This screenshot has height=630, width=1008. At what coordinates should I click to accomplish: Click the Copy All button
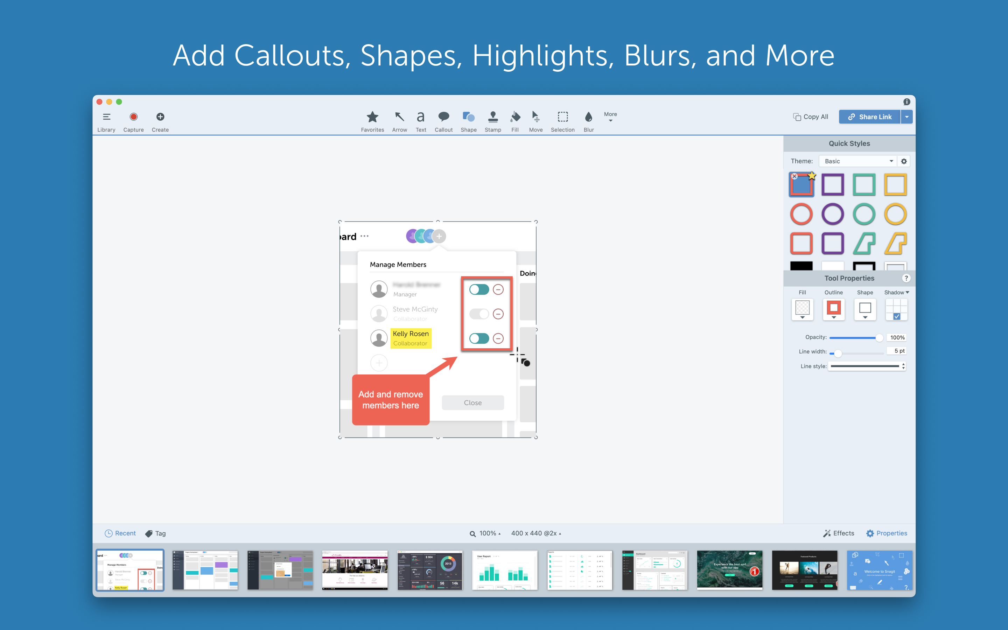tap(810, 117)
